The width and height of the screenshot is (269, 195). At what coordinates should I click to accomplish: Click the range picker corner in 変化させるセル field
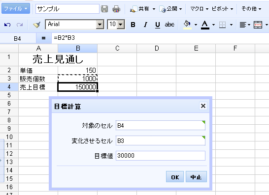[203, 138]
